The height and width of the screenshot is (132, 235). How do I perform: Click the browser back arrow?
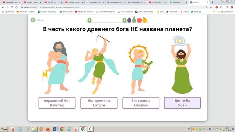3,7
